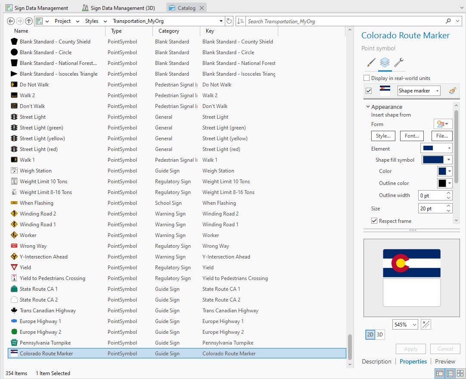Select the State Route CA 1 row
The image size is (466, 379).
click(x=43, y=289)
